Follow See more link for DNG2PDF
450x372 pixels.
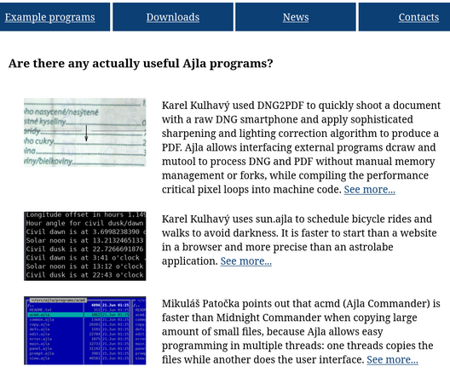(370, 190)
